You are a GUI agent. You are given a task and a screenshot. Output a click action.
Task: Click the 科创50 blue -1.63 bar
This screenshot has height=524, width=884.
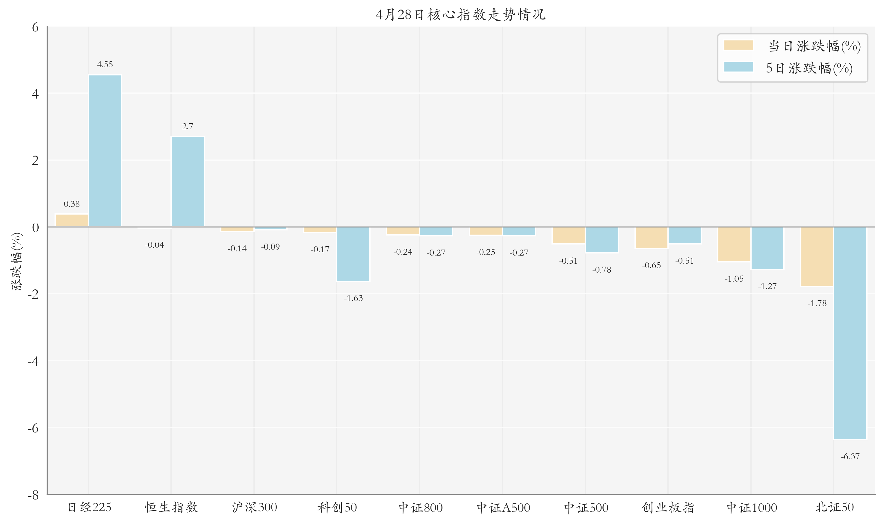point(353,254)
